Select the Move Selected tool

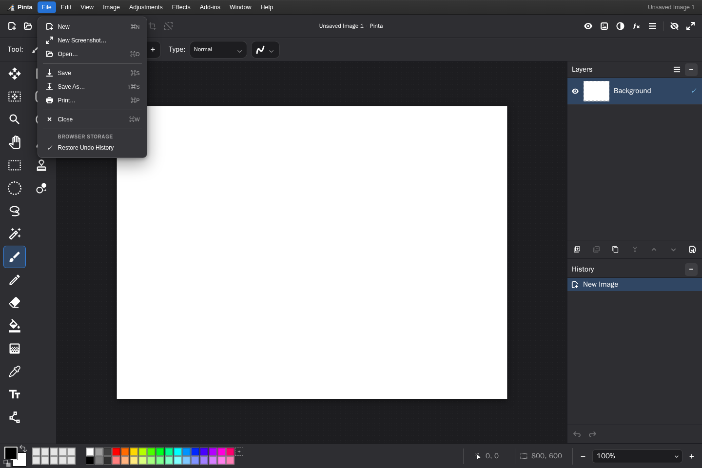[x=15, y=74]
